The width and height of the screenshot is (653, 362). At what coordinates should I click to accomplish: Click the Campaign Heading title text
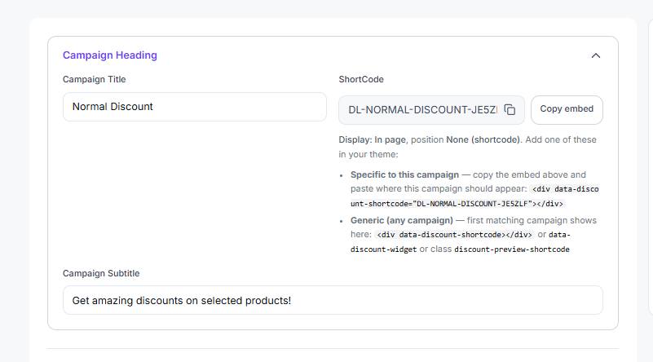pos(110,55)
